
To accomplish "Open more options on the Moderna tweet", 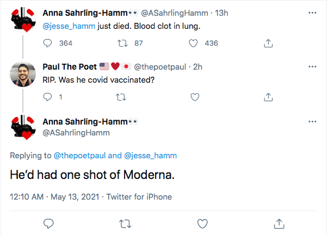I will (312, 121).
